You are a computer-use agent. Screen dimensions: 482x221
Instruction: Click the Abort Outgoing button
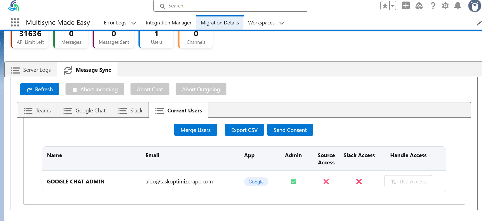click(201, 89)
